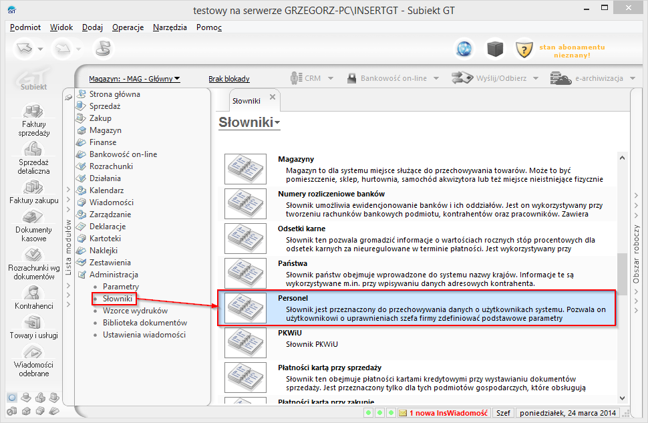The image size is (648, 423).
Task: Open the Podmiot menu
Action: (25, 27)
